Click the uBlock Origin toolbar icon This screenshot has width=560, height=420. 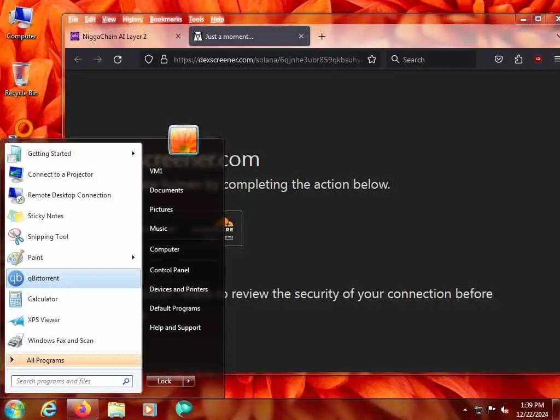click(x=538, y=59)
